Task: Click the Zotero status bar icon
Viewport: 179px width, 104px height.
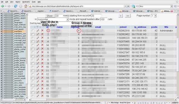Action: click(175, 103)
